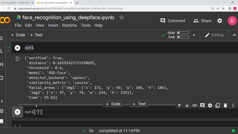This screenshot has height=134, width=238.
Task: Insert text cell below output
Action: coord(139,104)
